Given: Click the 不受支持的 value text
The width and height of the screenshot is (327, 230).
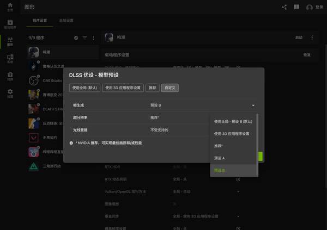Looking at the screenshot, I should click(159, 130).
